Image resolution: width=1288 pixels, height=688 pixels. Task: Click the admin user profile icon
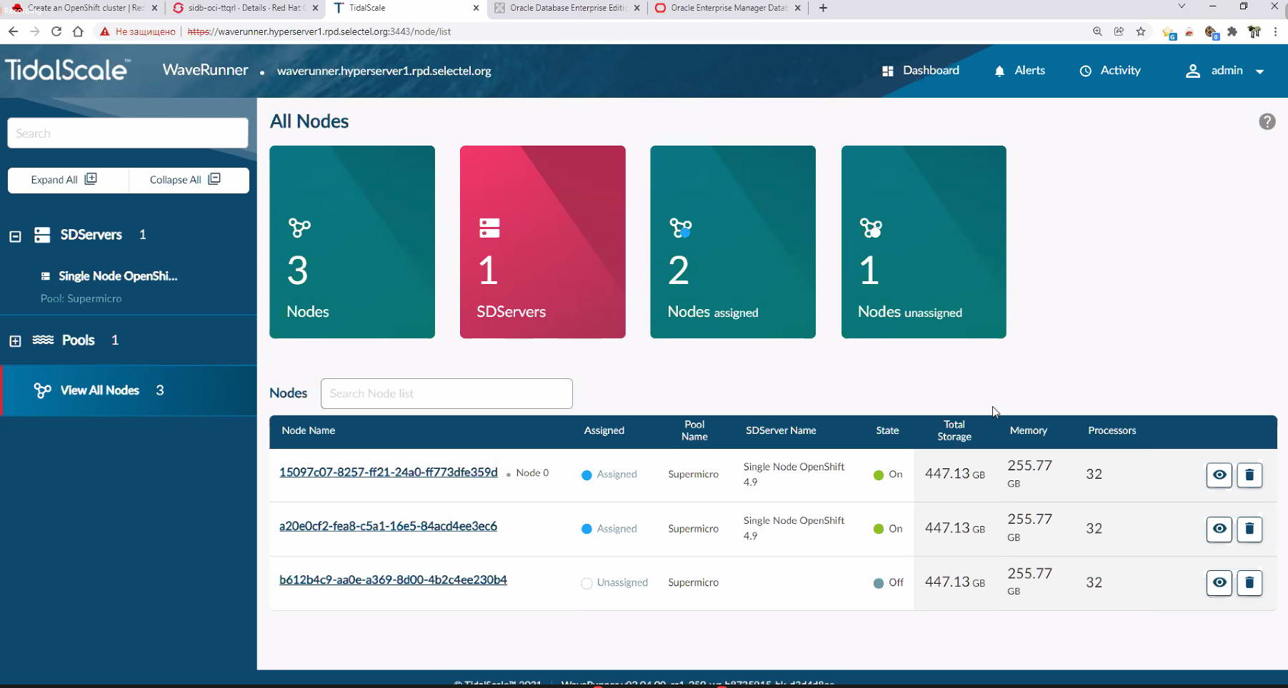[1192, 71]
